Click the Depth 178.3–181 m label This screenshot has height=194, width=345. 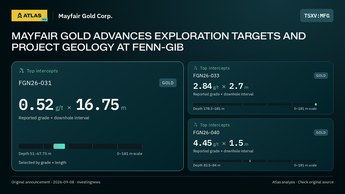tap(209, 109)
